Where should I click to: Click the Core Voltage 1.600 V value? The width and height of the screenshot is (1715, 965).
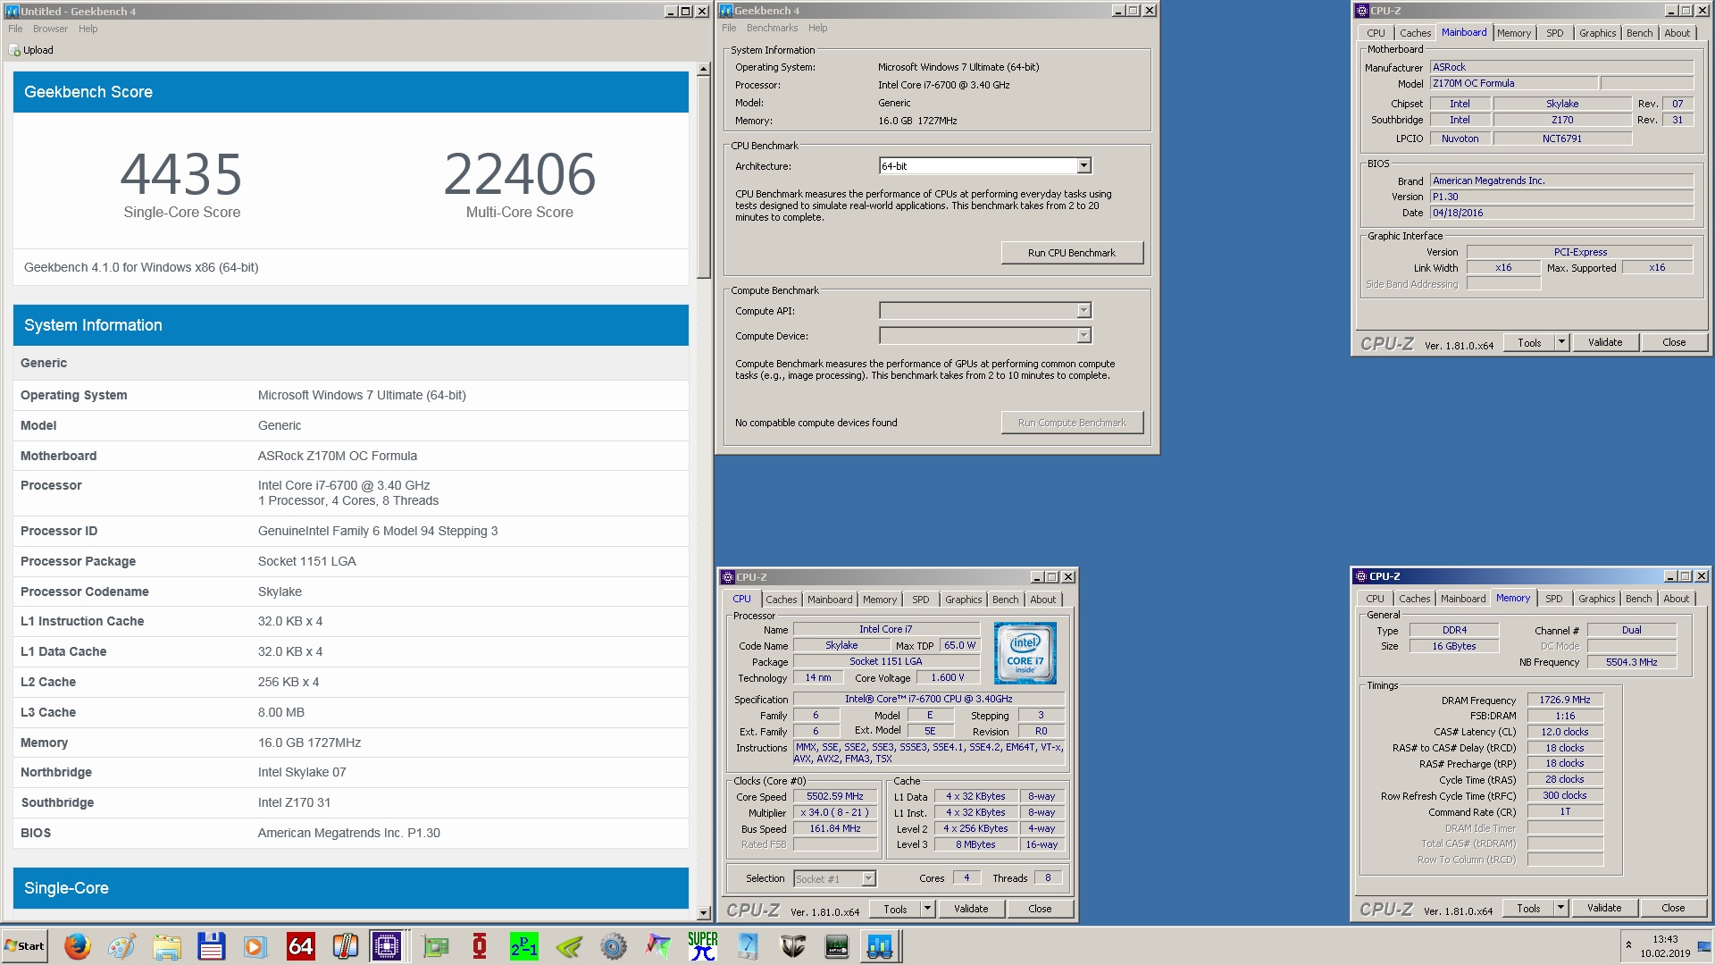(947, 677)
